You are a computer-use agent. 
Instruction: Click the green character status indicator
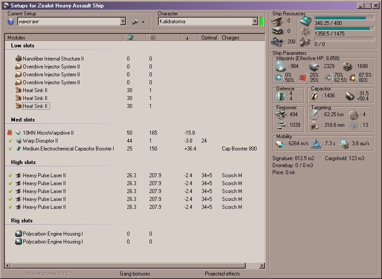[x=262, y=21]
